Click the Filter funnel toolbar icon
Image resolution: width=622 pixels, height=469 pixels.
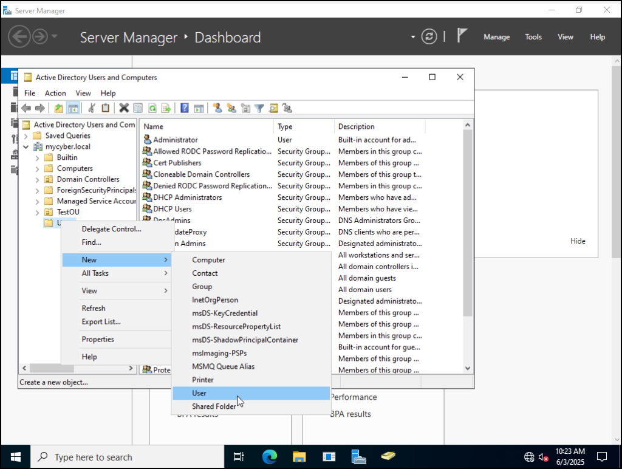click(x=259, y=108)
